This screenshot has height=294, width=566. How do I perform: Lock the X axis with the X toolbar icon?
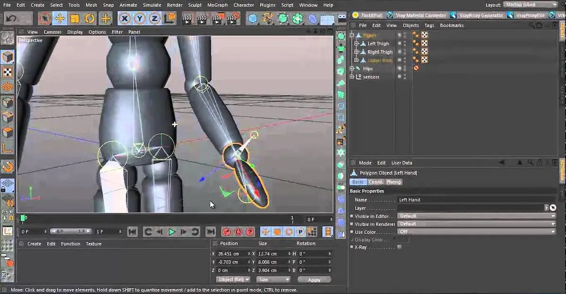(125, 18)
